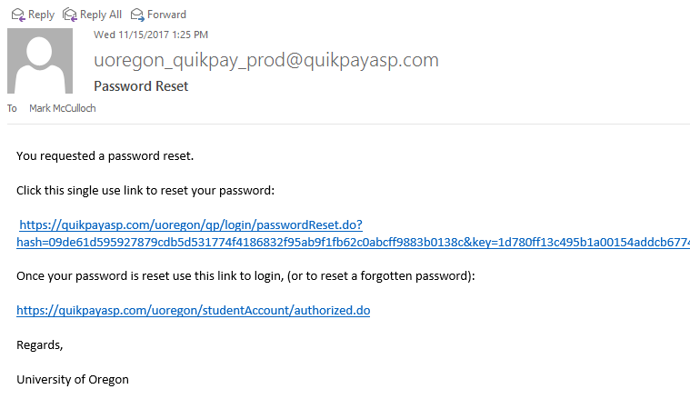
Task: Click the Forward envelope arrow icon
Action: coord(137,15)
